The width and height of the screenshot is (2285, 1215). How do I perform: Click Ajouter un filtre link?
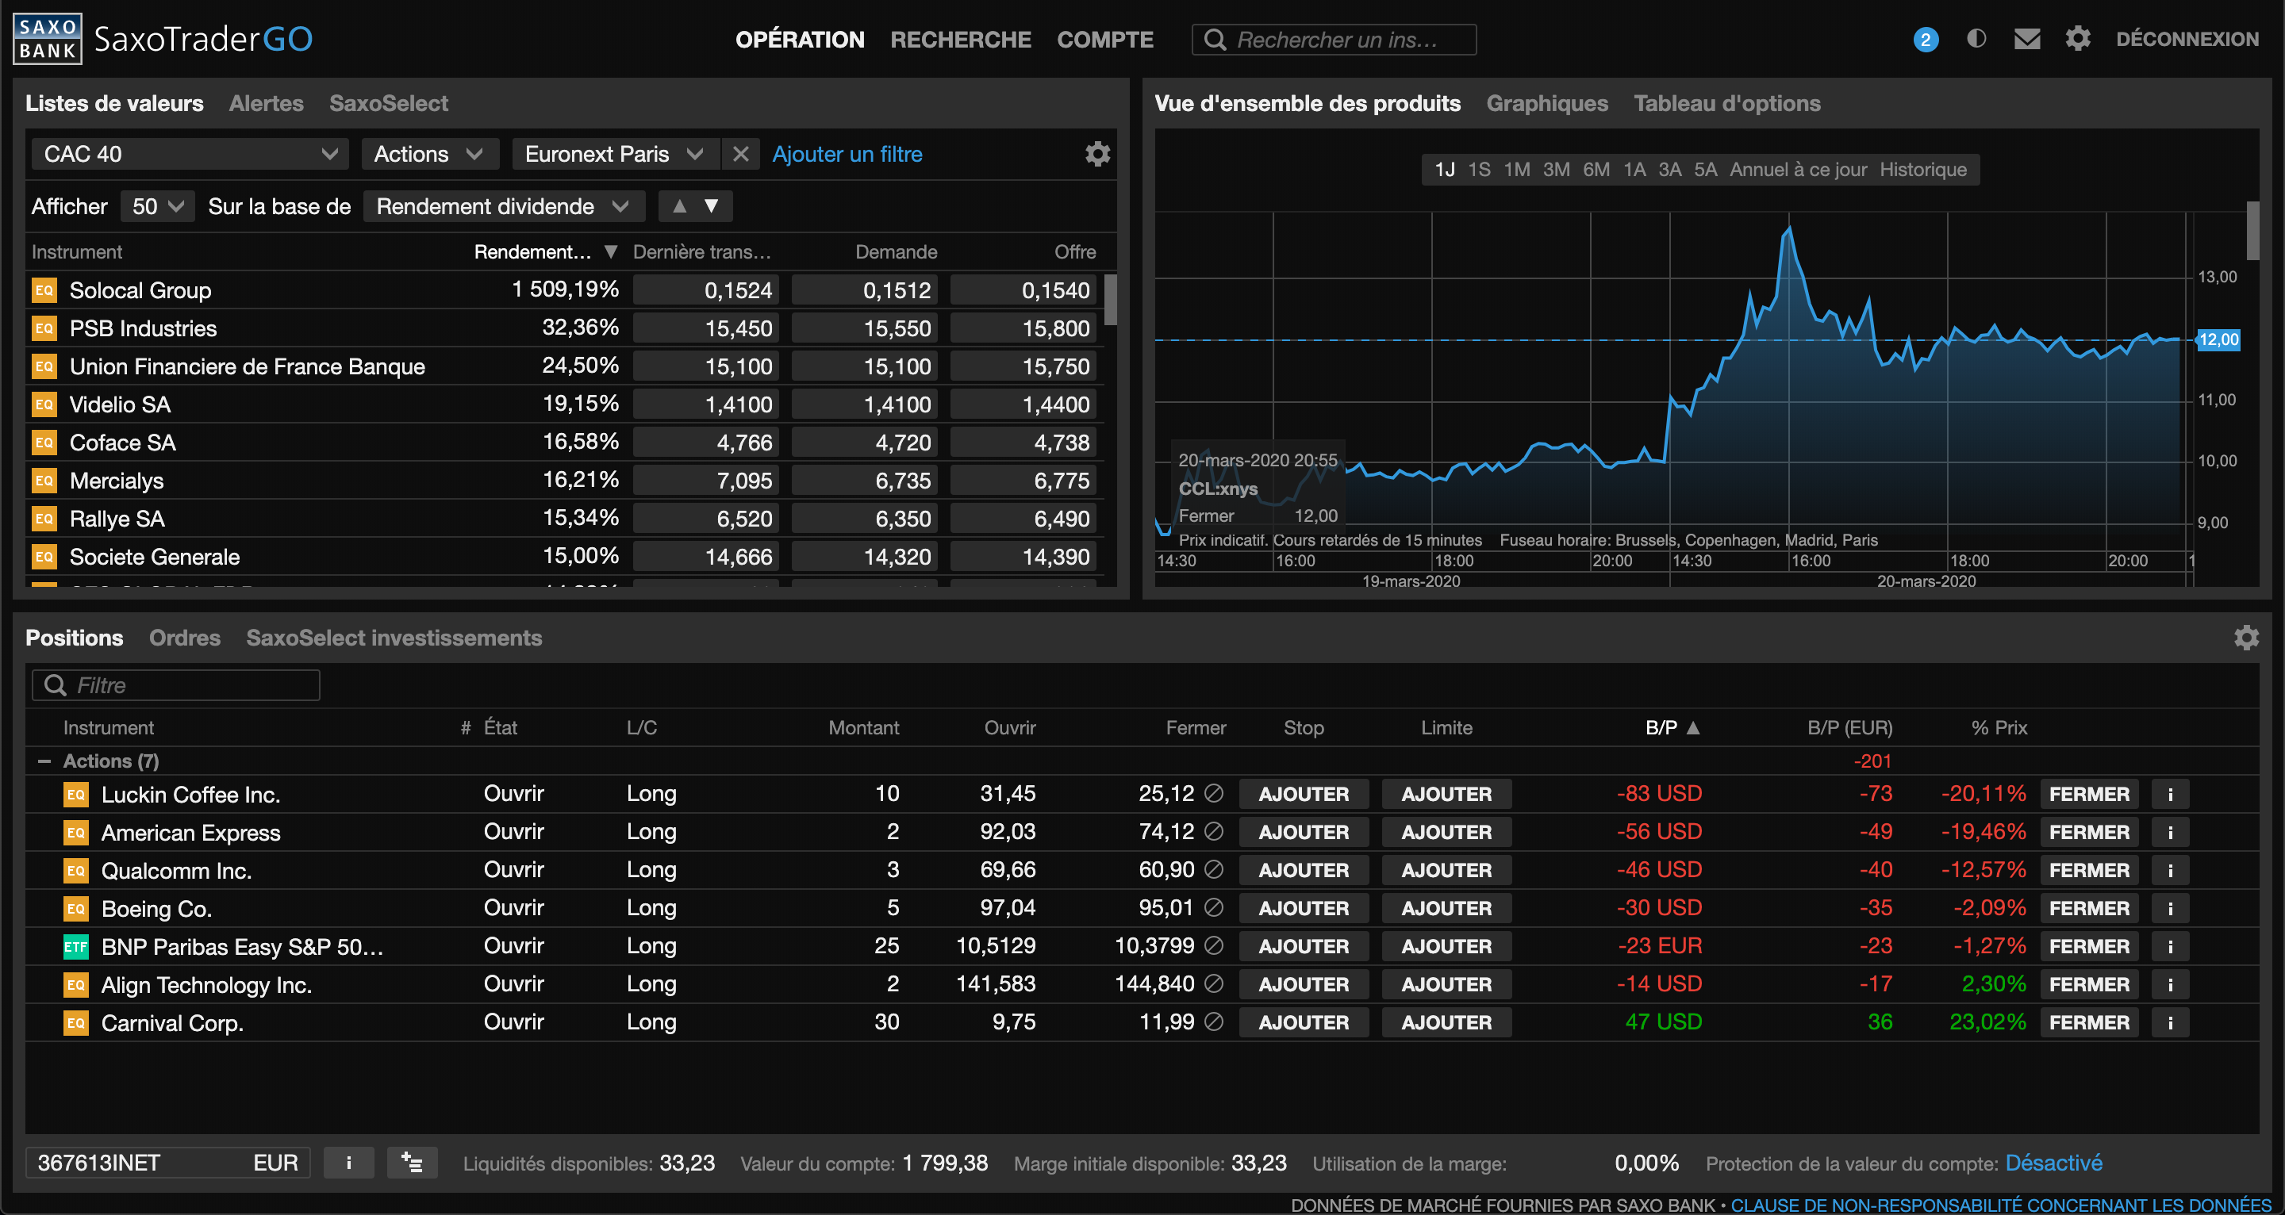(847, 155)
